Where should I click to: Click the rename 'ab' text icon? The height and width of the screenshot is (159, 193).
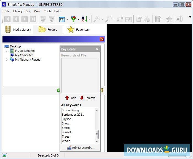(179, 19)
